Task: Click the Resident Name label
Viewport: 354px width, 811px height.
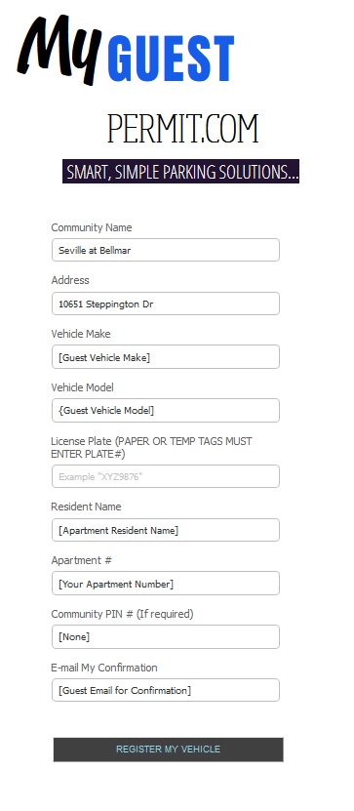Action: coord(86,507)
